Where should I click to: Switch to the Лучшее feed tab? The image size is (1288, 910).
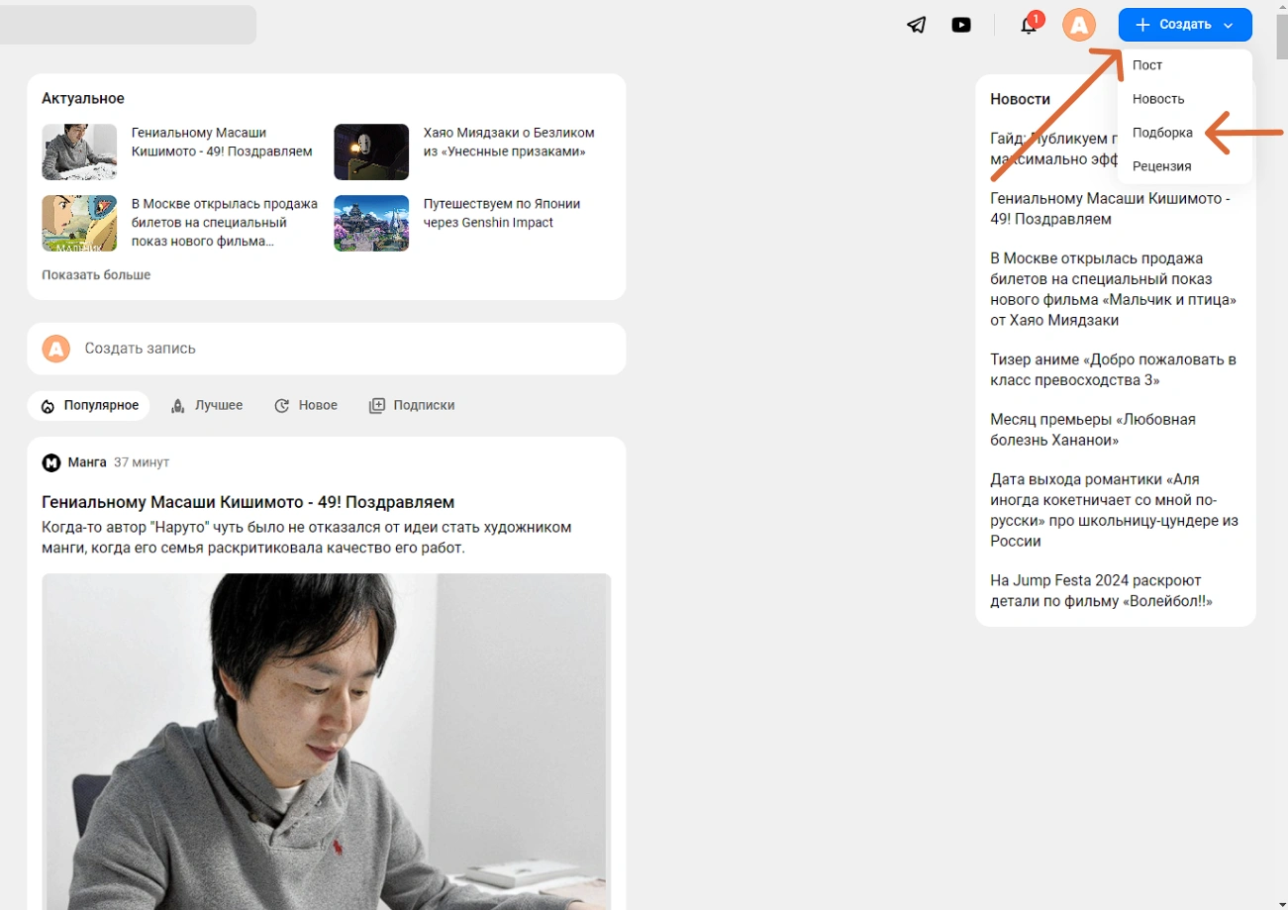tap(207, 406)
